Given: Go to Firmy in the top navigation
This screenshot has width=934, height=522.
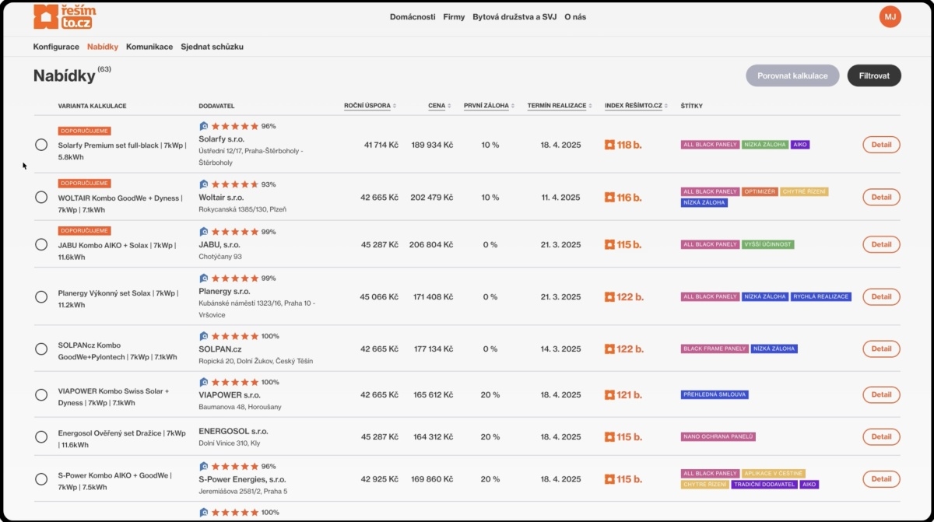Looking at the screenshot, I should tap(454, 16).
